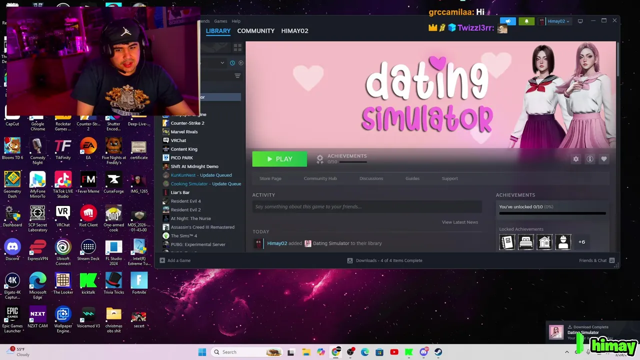The width and height of the screenshot is (640, 360).
Task: Click the Achievements gear icon near Play
Action: pyautogui.click(x=320, y=159)
